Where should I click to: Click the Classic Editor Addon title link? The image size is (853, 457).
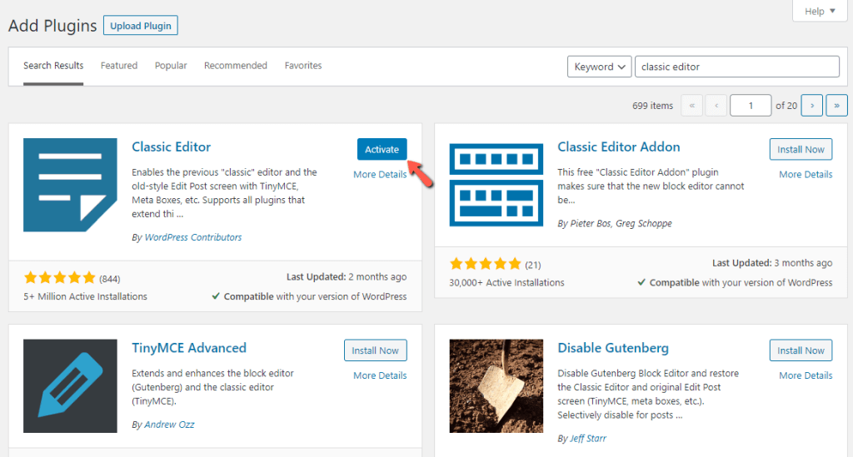(x=619, y=147)
